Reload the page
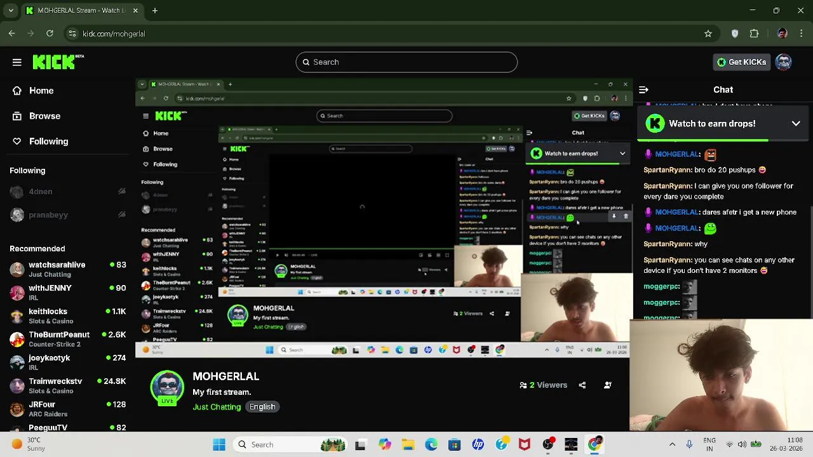The height and width of the screenshot is (457, 813). (50, 34)
